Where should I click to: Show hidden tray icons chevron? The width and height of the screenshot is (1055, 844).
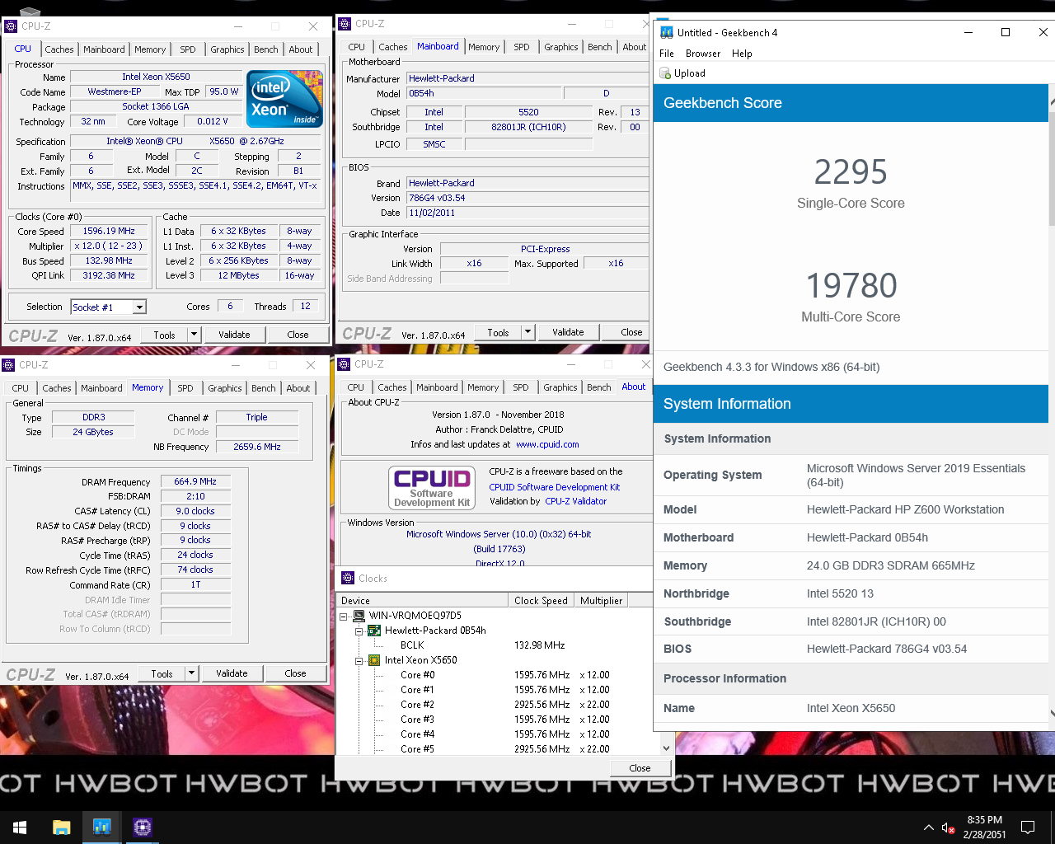coord(929,828)
